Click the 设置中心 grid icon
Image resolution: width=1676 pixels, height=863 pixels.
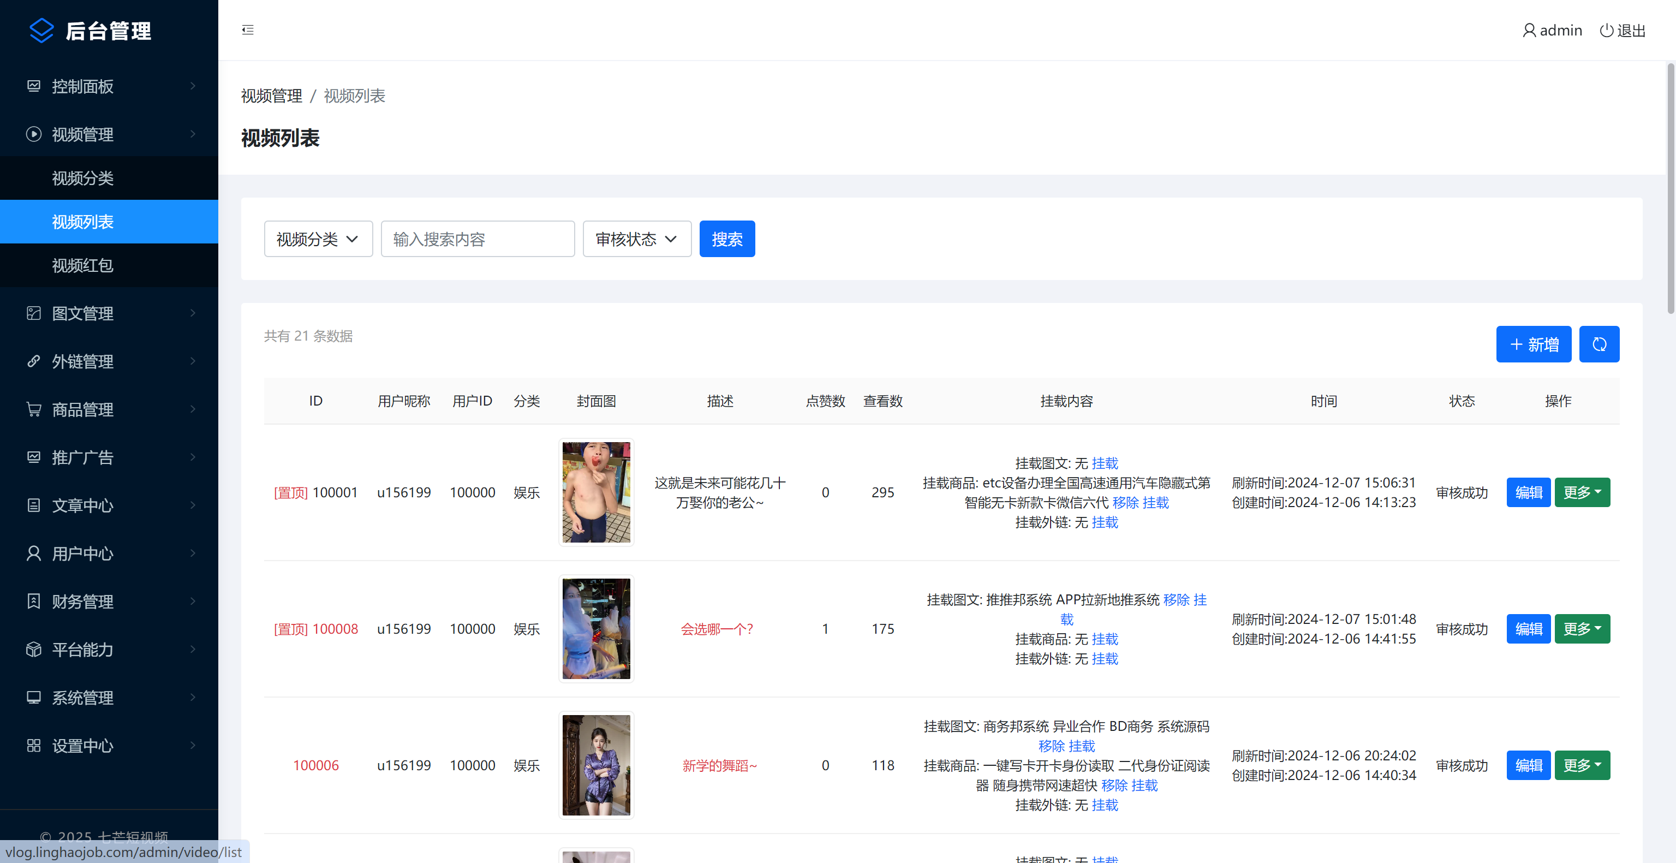[x=34, y=746]
